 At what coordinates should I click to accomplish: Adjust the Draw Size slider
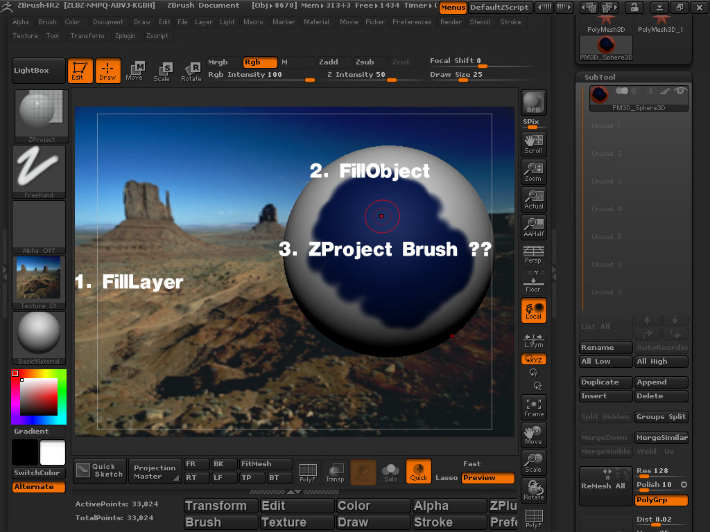[481, 75]
